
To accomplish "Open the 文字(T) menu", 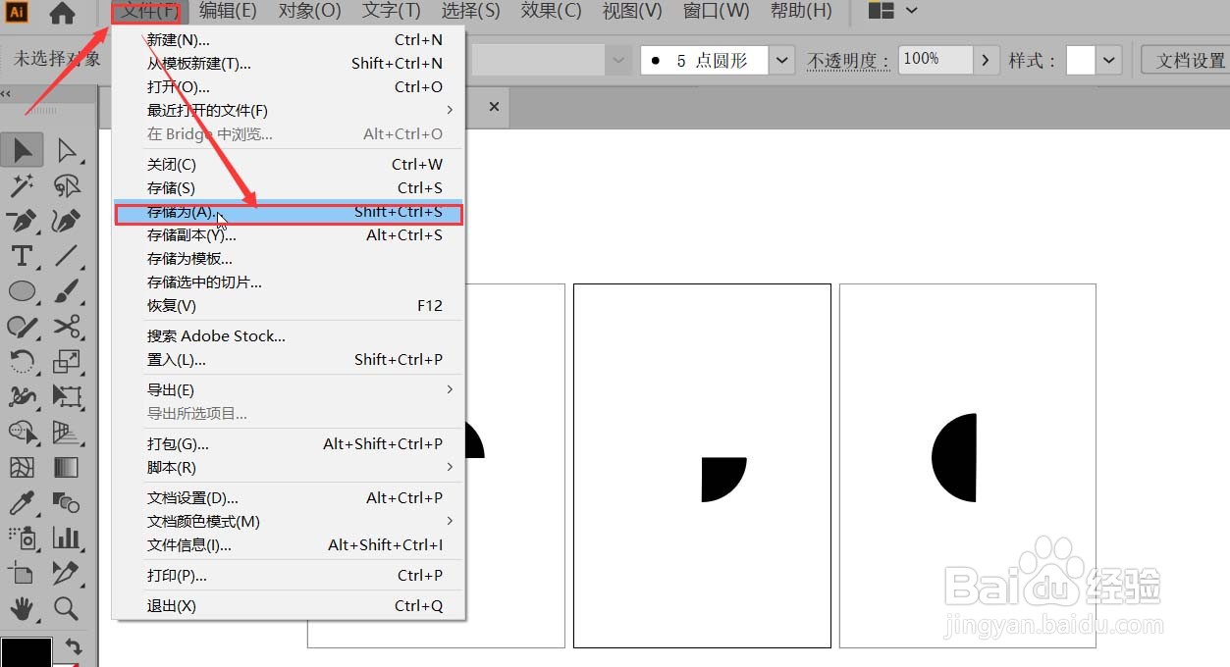I will click(391, 12).
